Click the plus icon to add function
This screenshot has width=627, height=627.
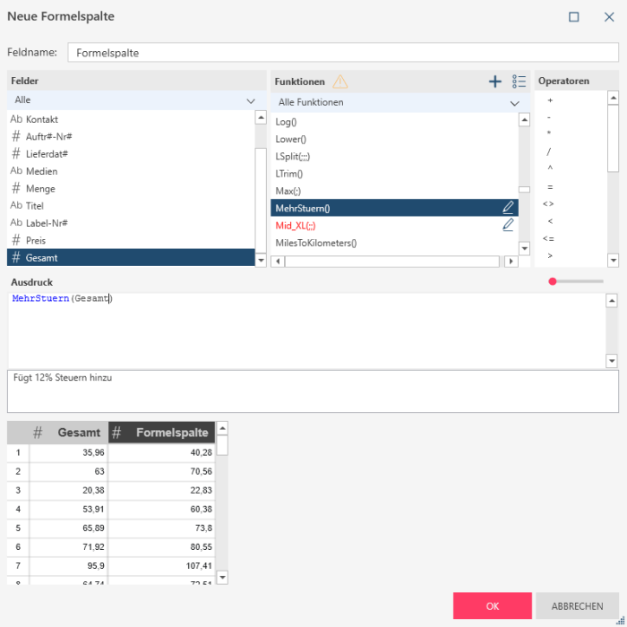pyautogui.click(x=494, y=82)
